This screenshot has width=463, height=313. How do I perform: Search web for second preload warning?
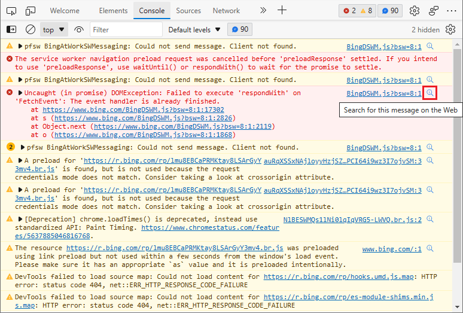coord(430,190)
